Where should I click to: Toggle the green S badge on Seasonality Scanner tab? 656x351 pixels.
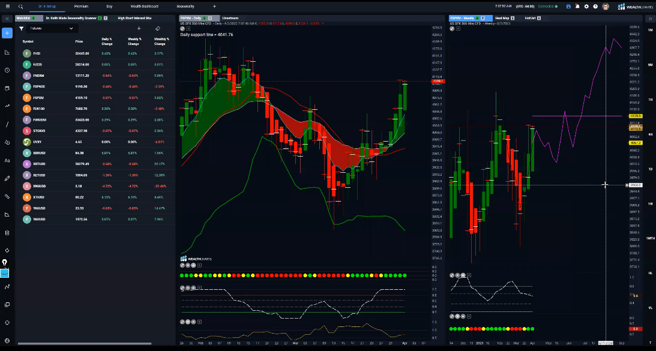[x=100, y=19]
